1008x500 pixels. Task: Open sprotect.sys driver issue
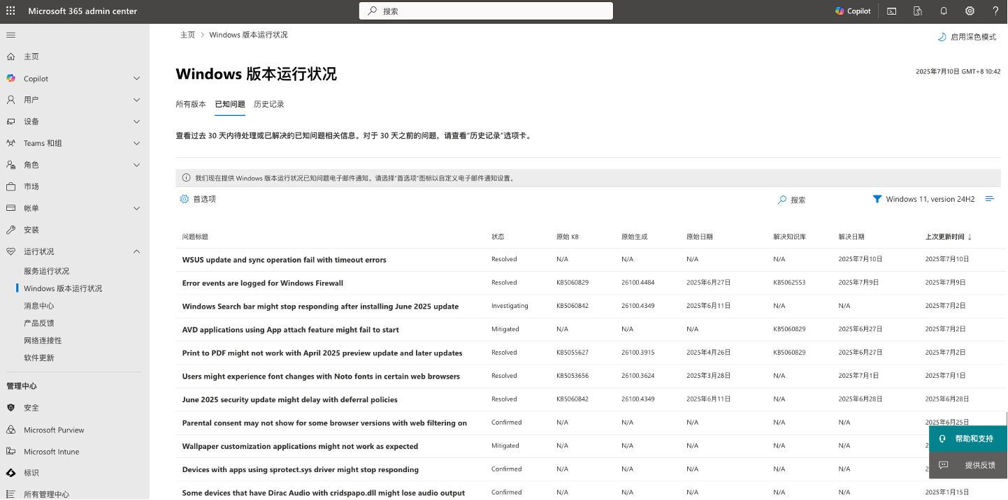[301, 470]
